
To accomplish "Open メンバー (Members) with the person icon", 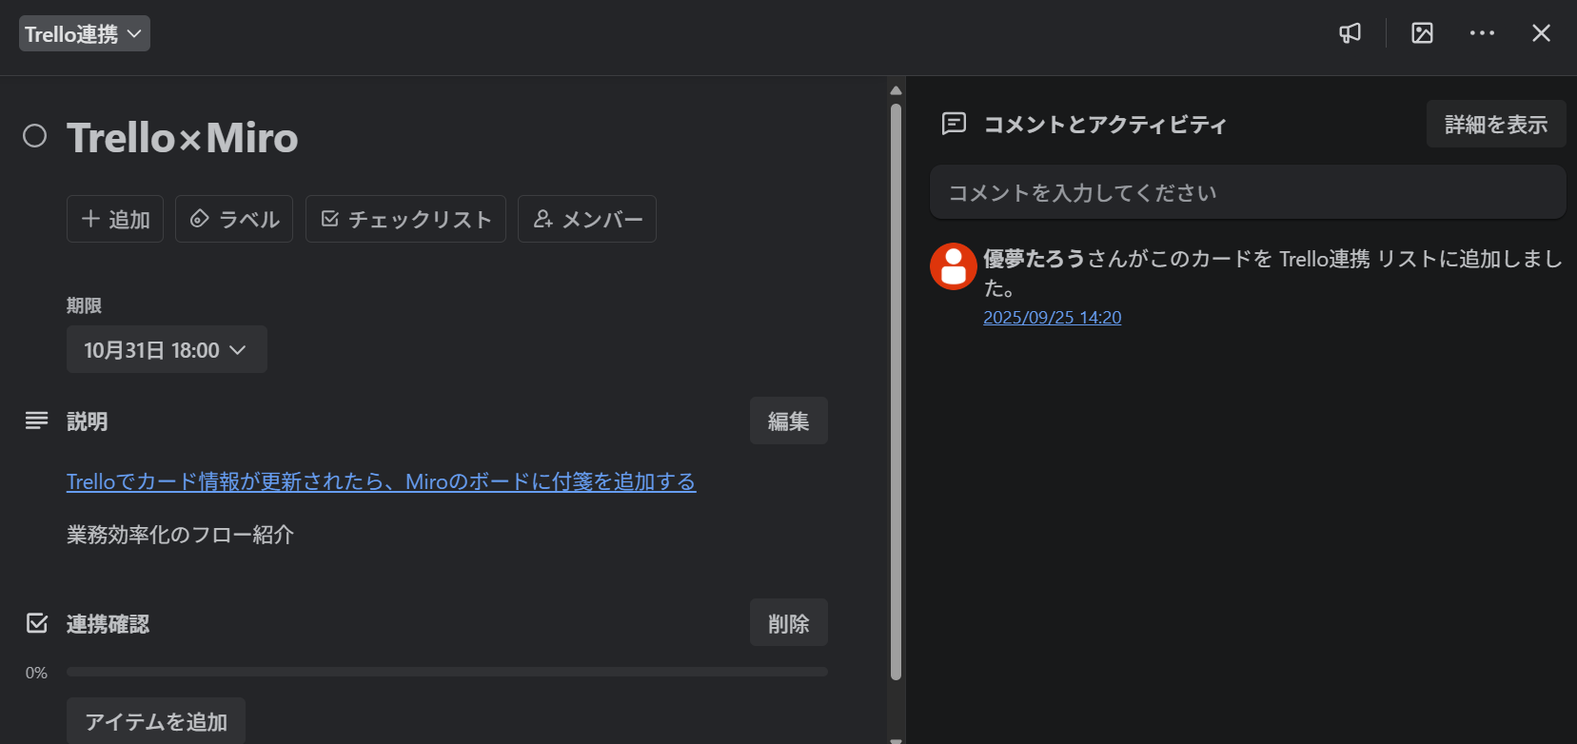I will [586, 219].
